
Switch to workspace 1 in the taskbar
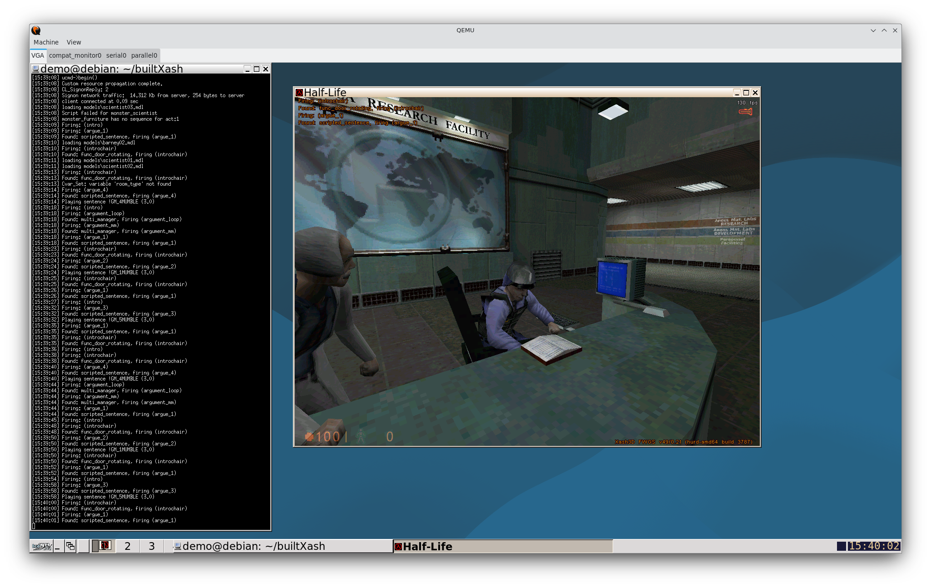coord(104,546)
